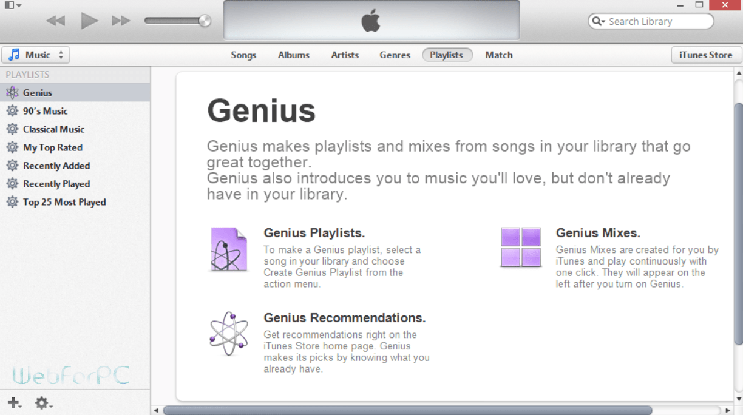Click inside the Search Library field
This screenshot has height=415, width=743.
click(656, 21)
